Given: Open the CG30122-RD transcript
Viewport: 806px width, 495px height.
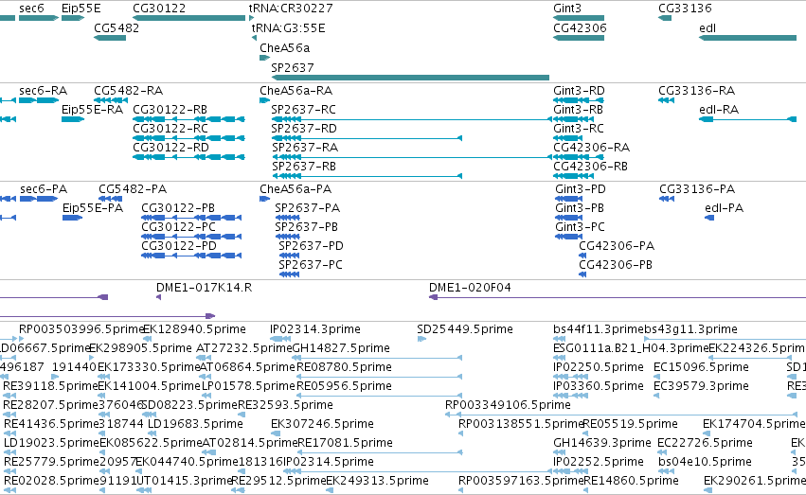Looking at the screenshot, I should click(x=170, y=148).
